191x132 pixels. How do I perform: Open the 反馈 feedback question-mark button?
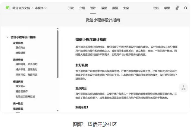[x=183, y=87]
